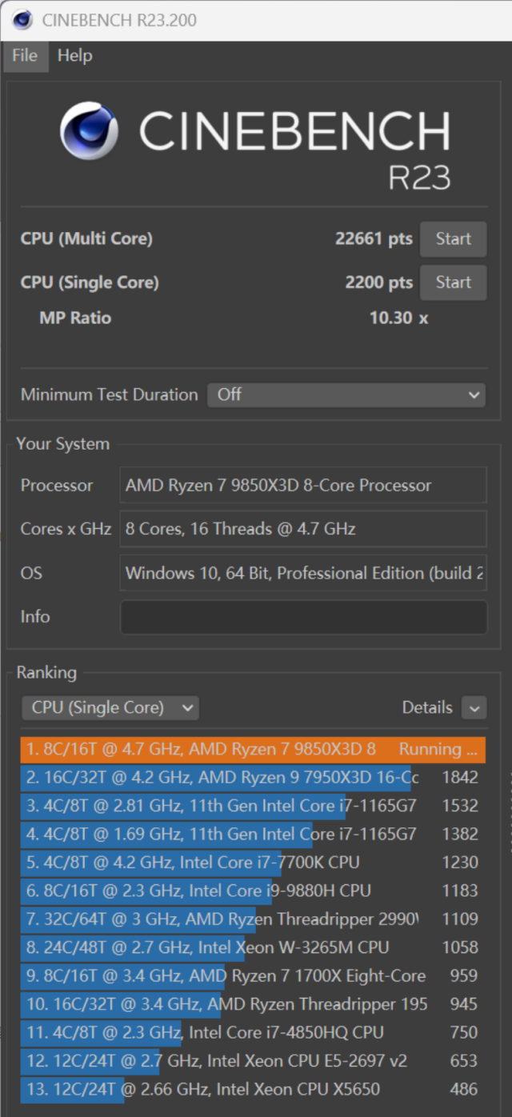This screenshot has width=512, height=1117.
Task: Click the Cinebench icon in title bar
Action: pos(22,19)
